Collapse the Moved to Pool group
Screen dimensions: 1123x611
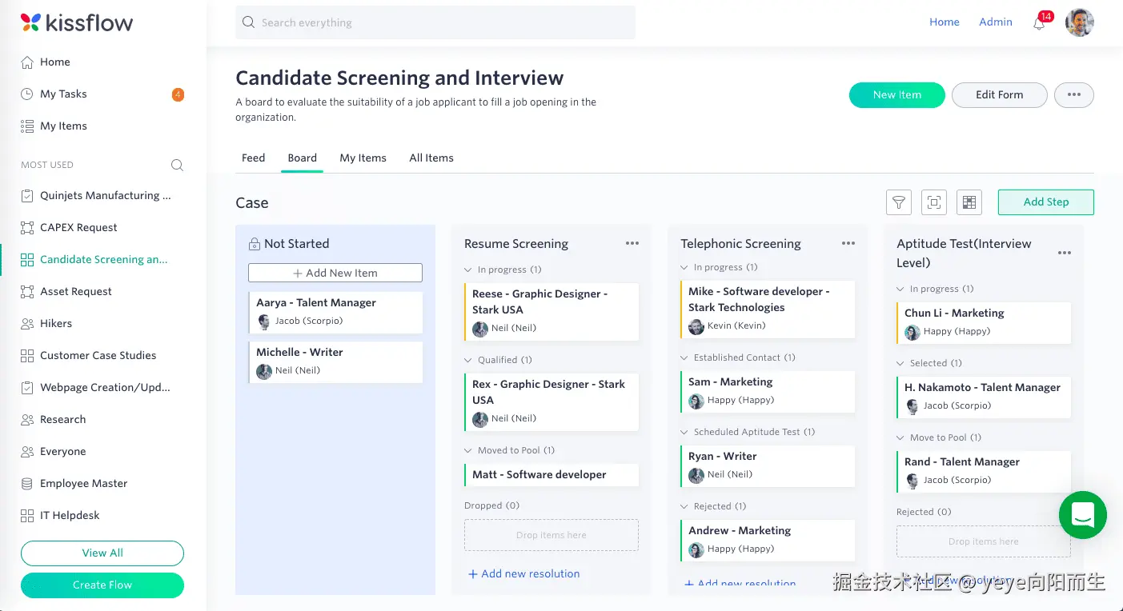[x=468, y=450]
